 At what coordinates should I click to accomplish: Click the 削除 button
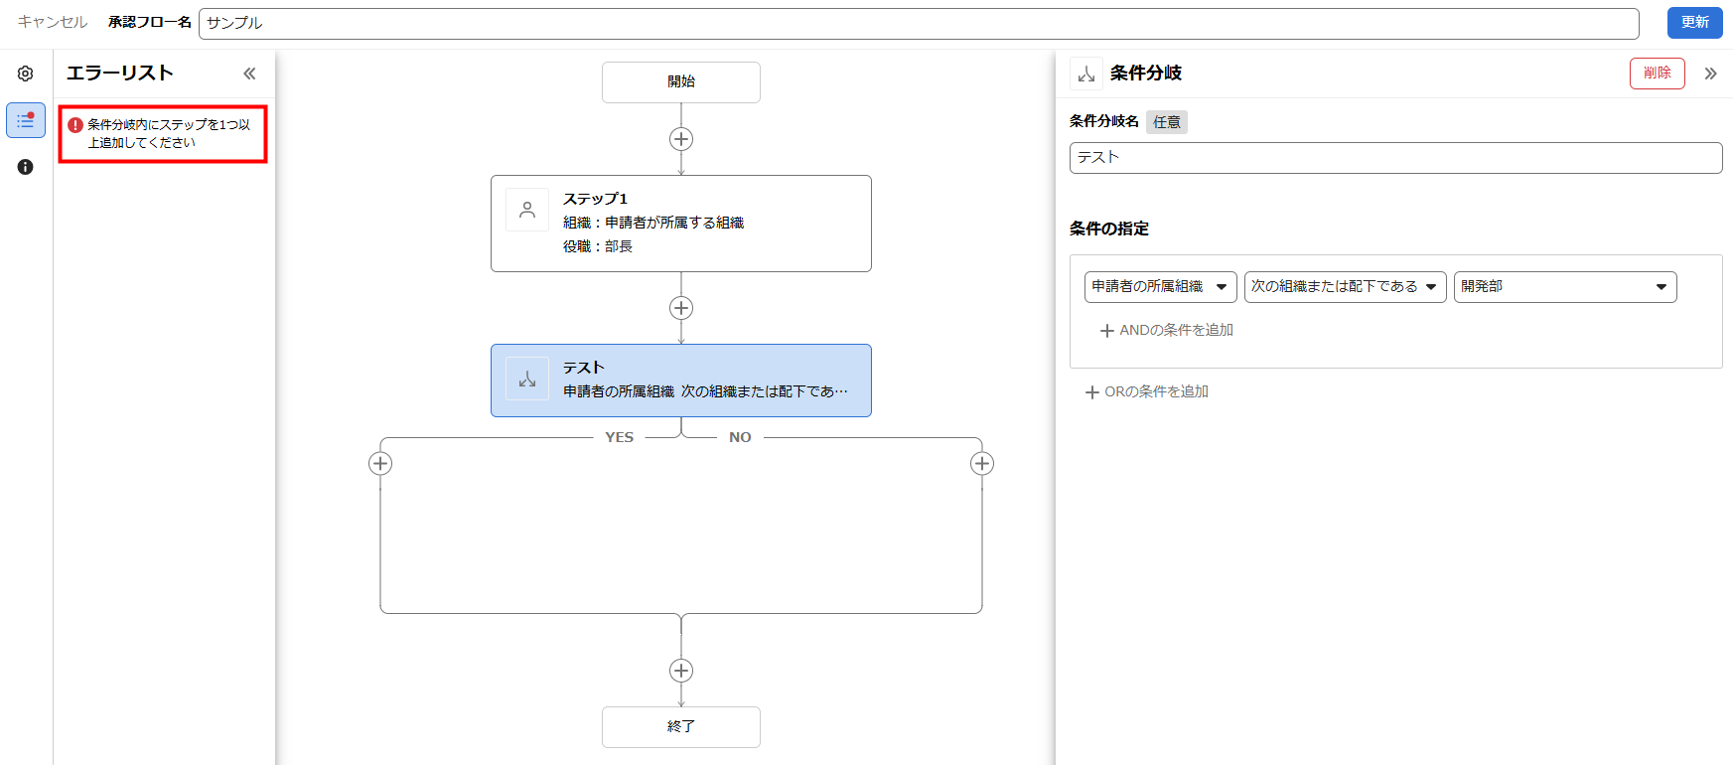[x=1657, y=74]
